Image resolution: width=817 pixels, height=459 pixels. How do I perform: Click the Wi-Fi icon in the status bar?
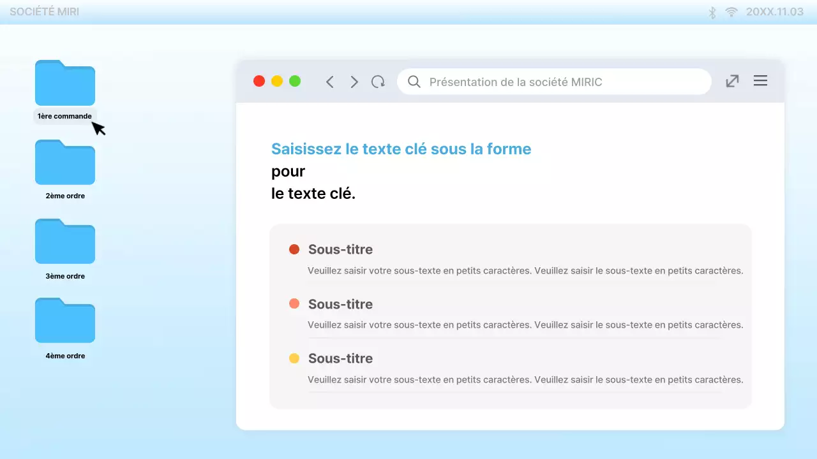click(731, 11)
